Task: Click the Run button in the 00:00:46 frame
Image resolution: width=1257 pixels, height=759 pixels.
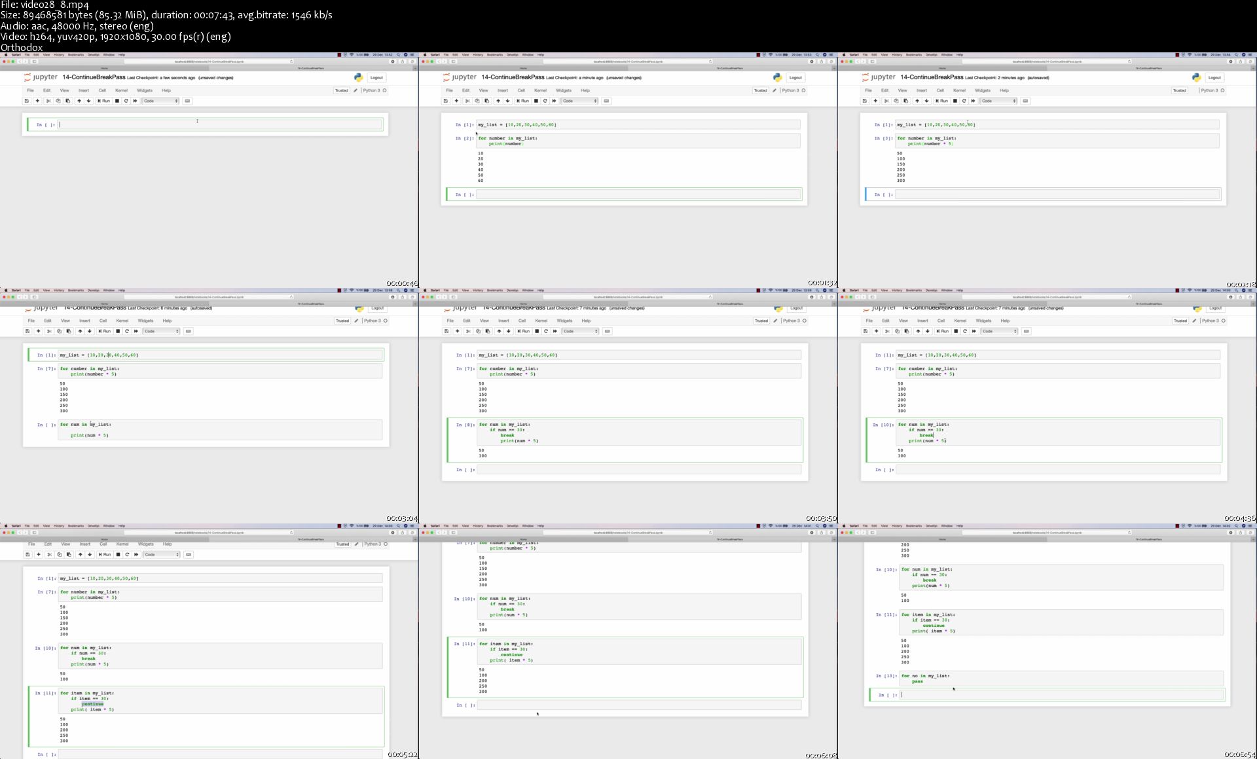Action: pos(104,101)
